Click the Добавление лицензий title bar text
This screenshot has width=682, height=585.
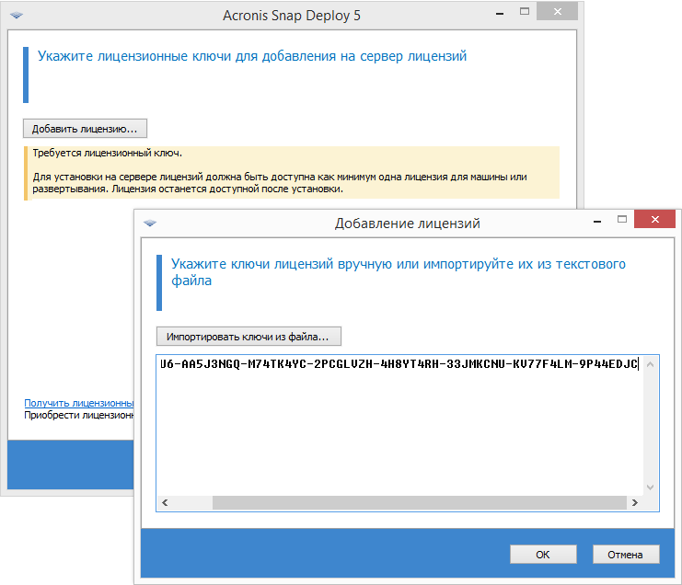407,224
